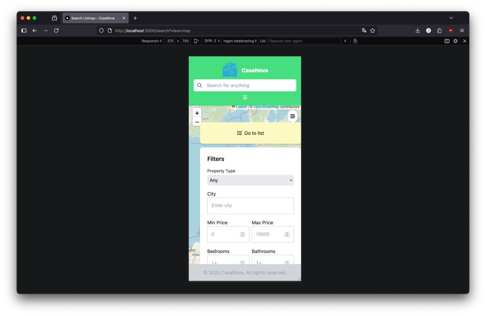Open the Firefox application menu
Screen dimensions: 486x316
pyautogui.click(x=462, y=30)
